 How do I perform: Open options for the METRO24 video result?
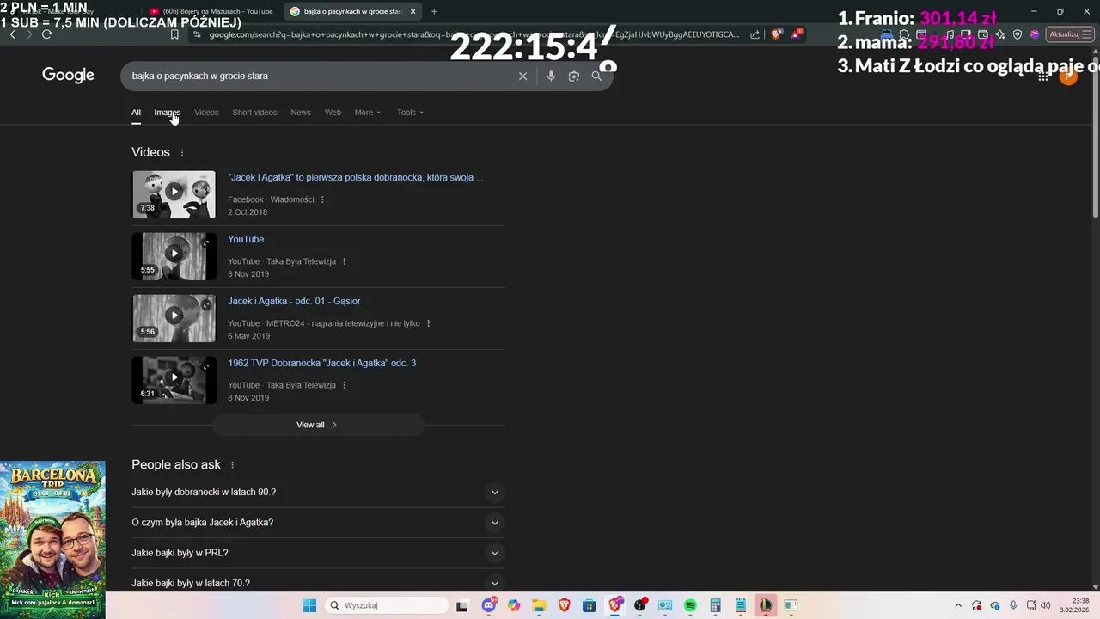428,323
